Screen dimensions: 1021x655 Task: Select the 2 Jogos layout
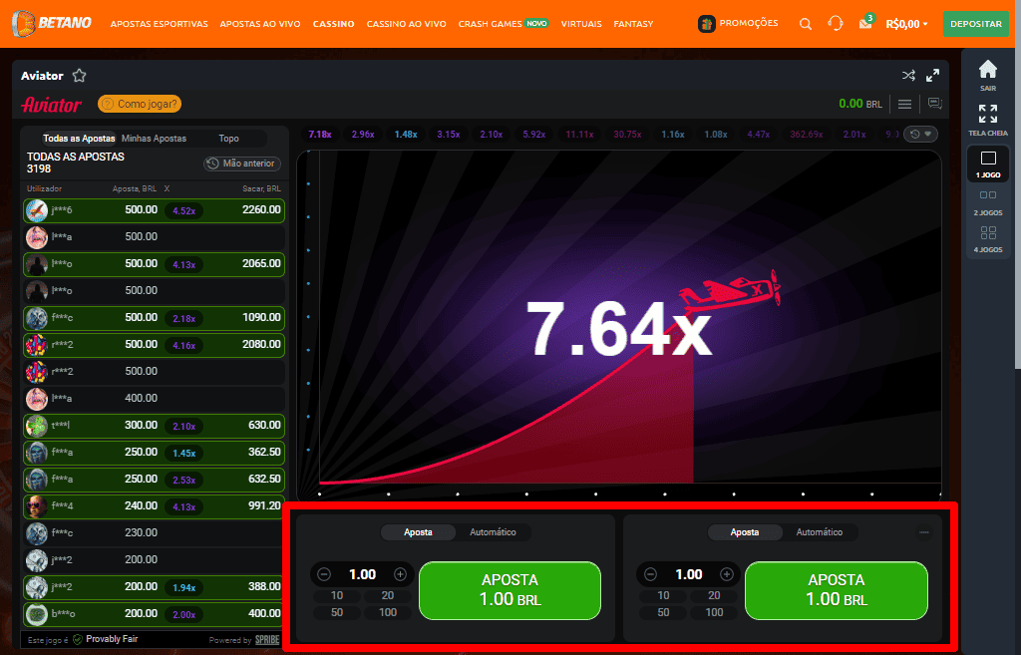click(988, 202)
